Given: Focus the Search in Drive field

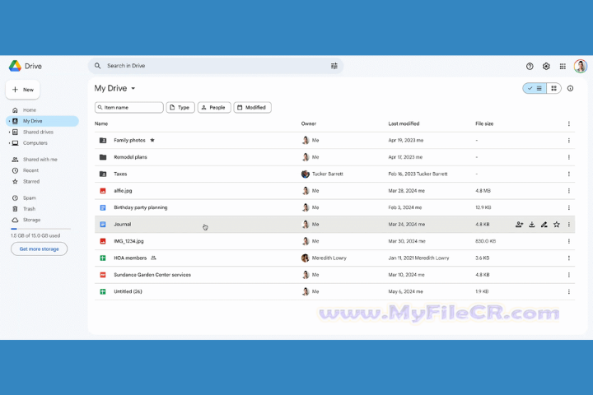Looking at the screenshot, I should (216, 66).
